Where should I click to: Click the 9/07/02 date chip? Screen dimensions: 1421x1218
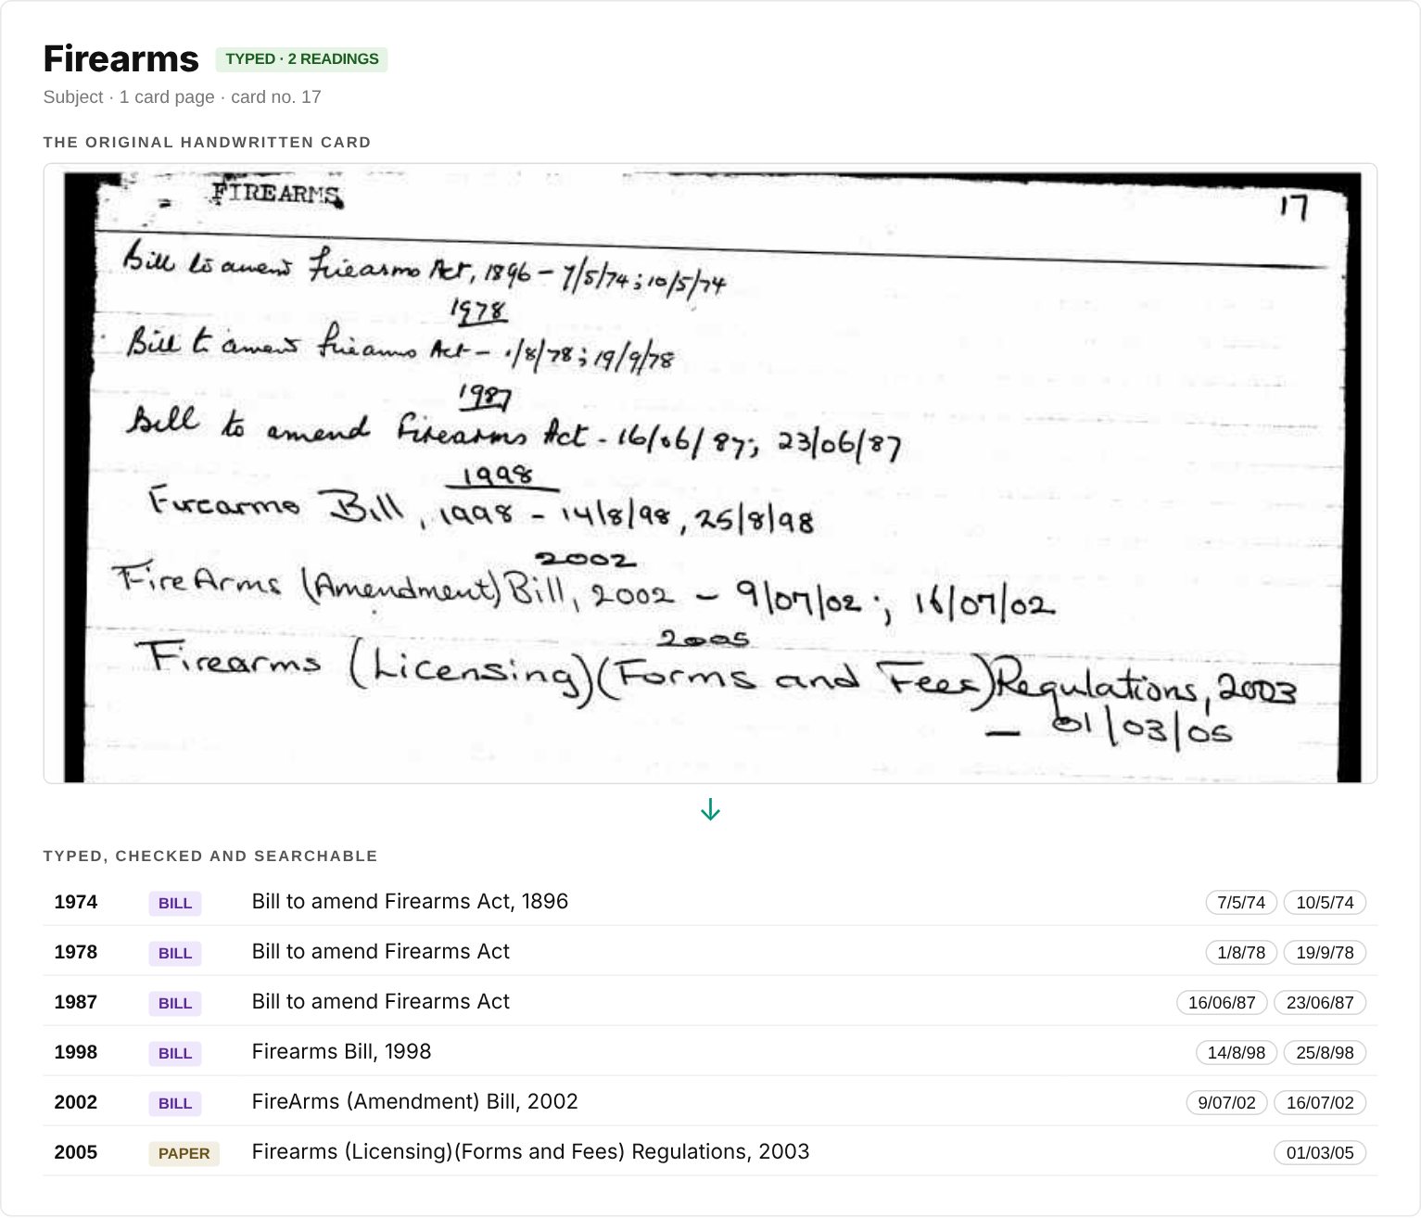tap(1226, 1103)
